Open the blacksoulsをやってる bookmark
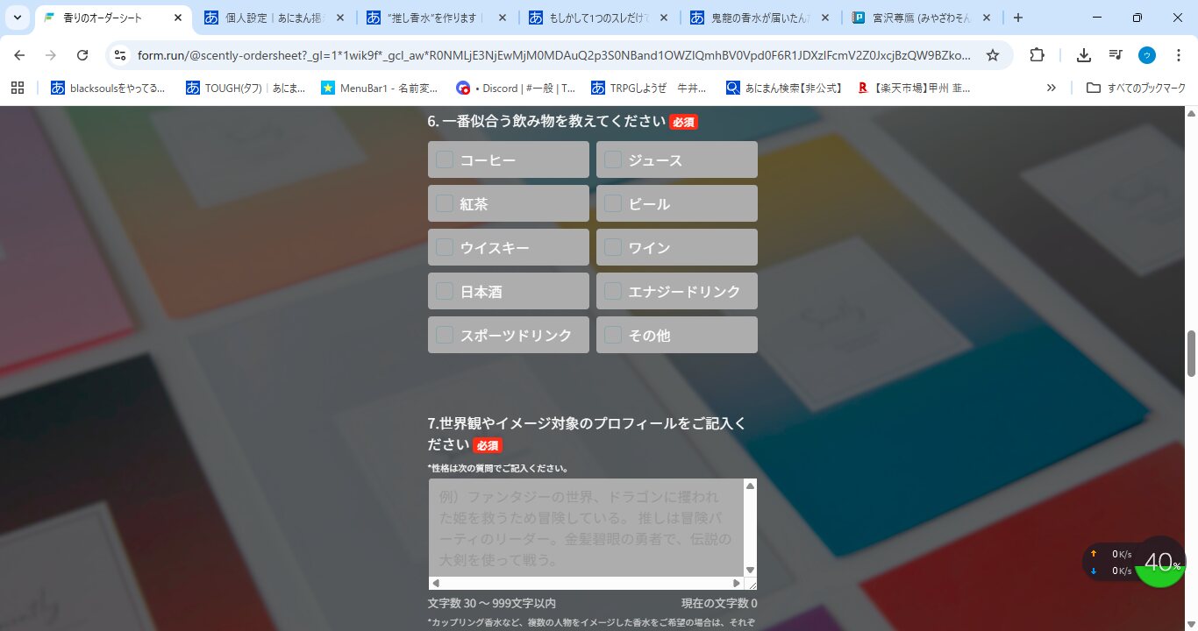Screen dimensions: 1198x631 108,88
